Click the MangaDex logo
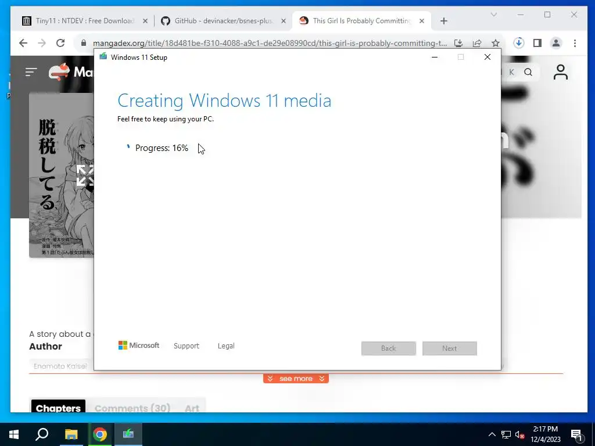 click(71, 71)
